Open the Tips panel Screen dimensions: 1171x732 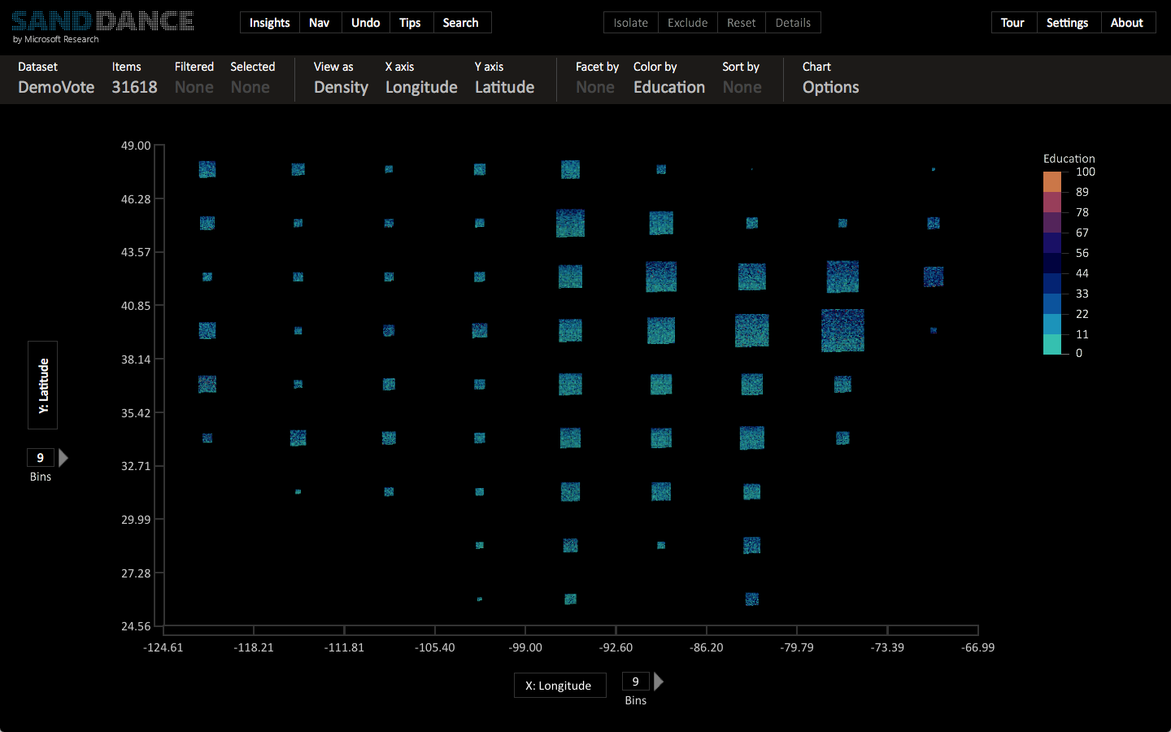click(x=410, y=23)
